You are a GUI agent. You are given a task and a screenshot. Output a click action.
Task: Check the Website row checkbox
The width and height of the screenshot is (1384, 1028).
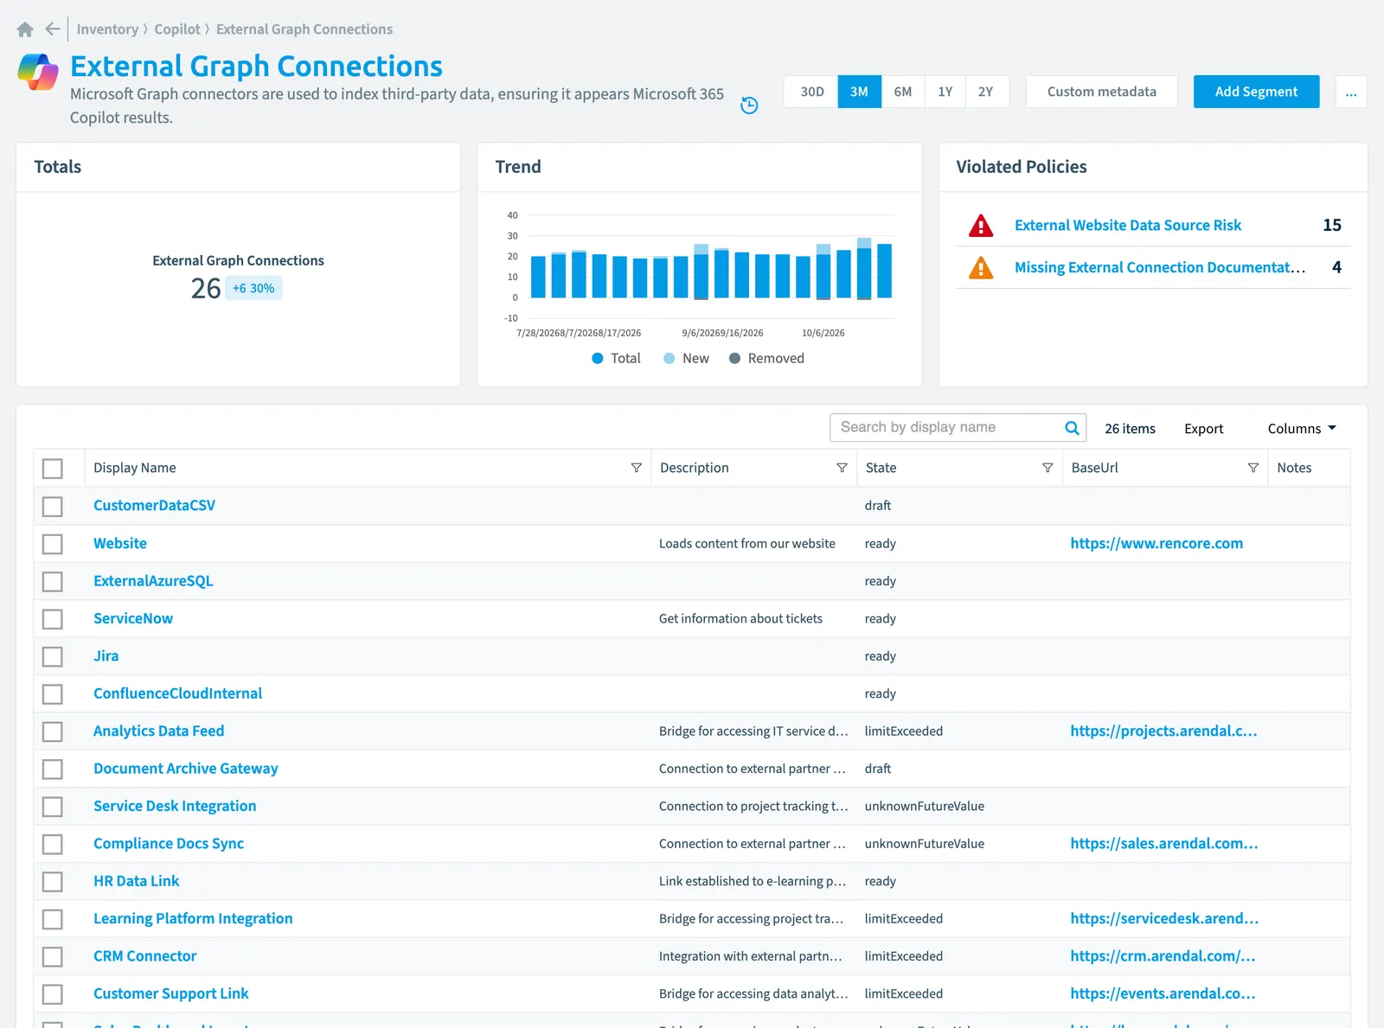click(x=53, y=544)
